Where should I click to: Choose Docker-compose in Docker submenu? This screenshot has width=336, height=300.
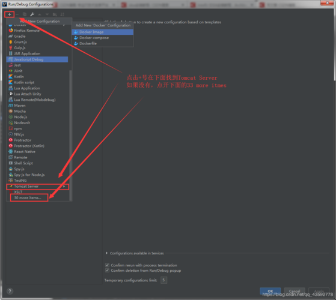[x=102, y=38]
